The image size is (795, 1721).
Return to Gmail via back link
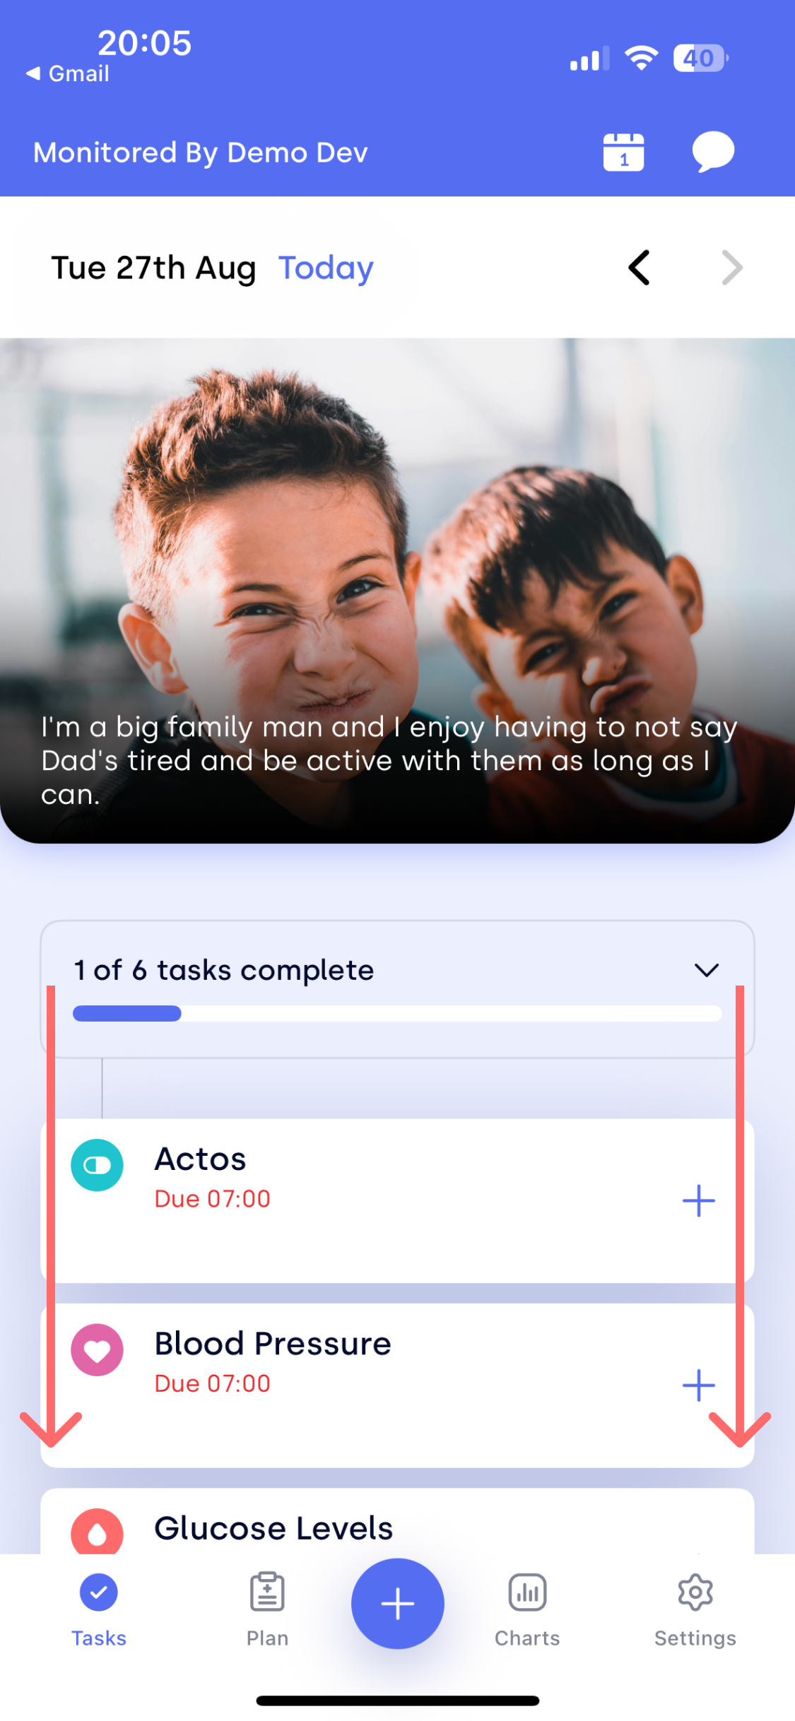68,73
